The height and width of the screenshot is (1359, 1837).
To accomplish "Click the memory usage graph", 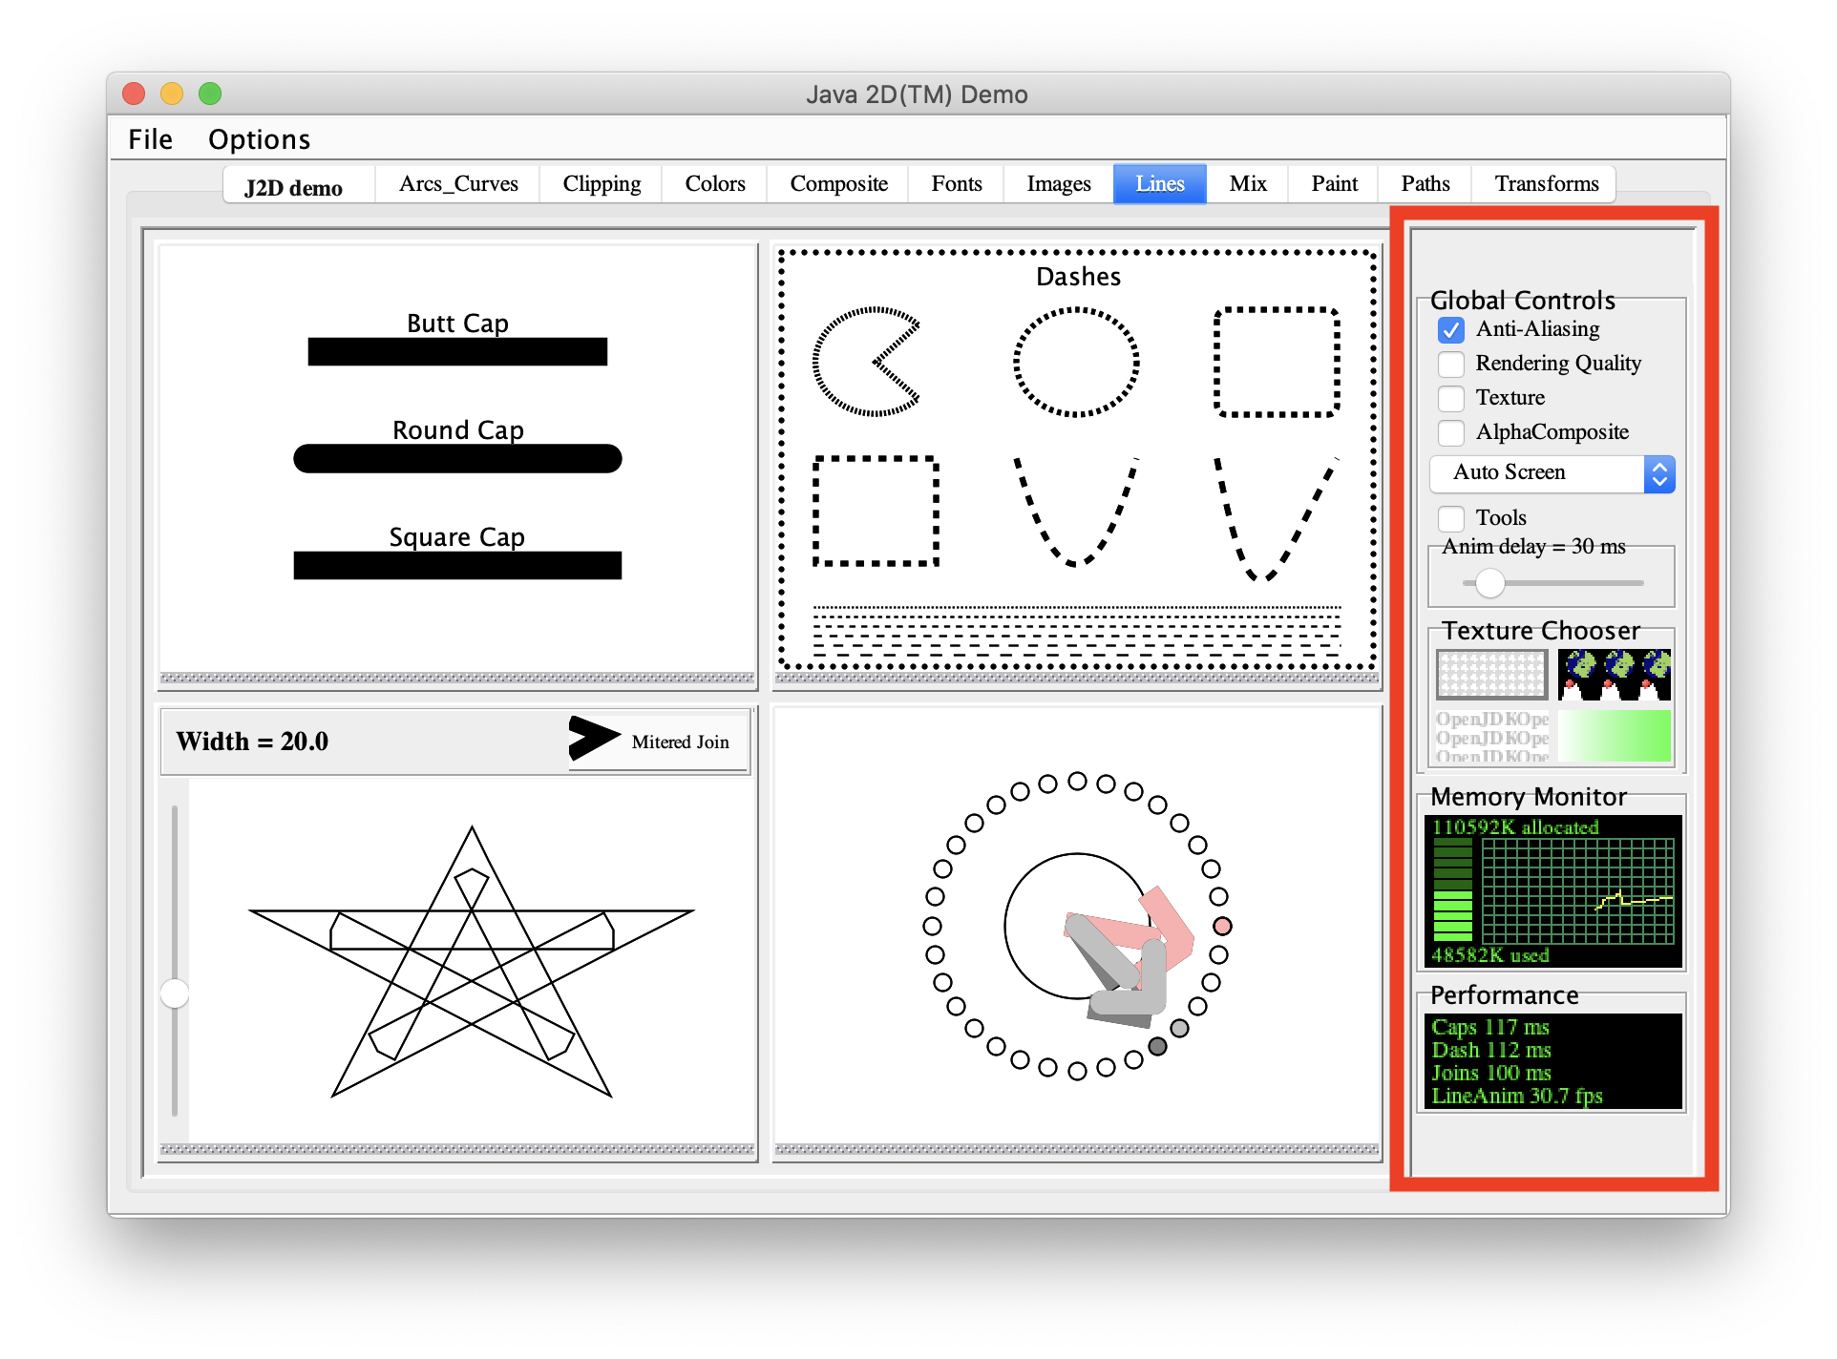I will click(1577, 890).
